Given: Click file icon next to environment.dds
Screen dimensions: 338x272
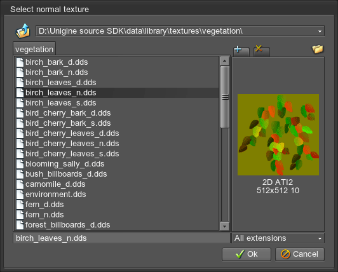Looking at the screenshot, I should [20, 194].
